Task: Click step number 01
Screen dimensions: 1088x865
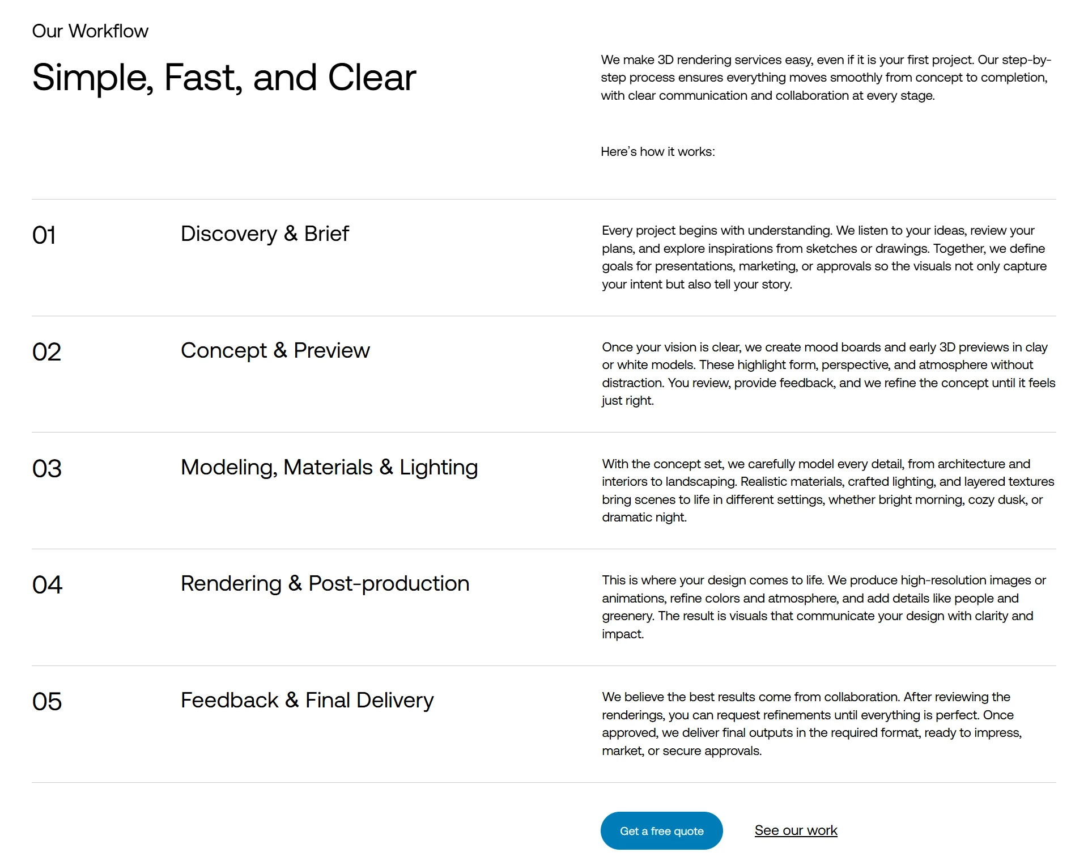Action: point(44,235)
